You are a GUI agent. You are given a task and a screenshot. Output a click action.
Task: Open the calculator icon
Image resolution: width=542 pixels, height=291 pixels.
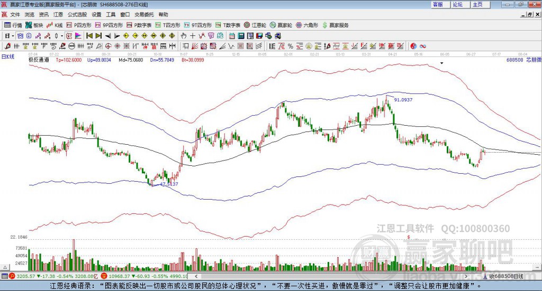(x=241, y=36)
